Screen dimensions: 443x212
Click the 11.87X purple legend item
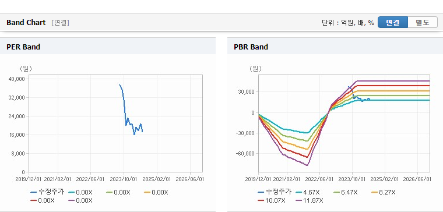(x=310, y=201)
